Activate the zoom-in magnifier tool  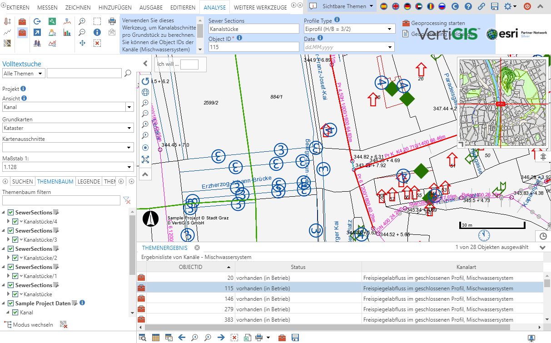click(82, 21)
